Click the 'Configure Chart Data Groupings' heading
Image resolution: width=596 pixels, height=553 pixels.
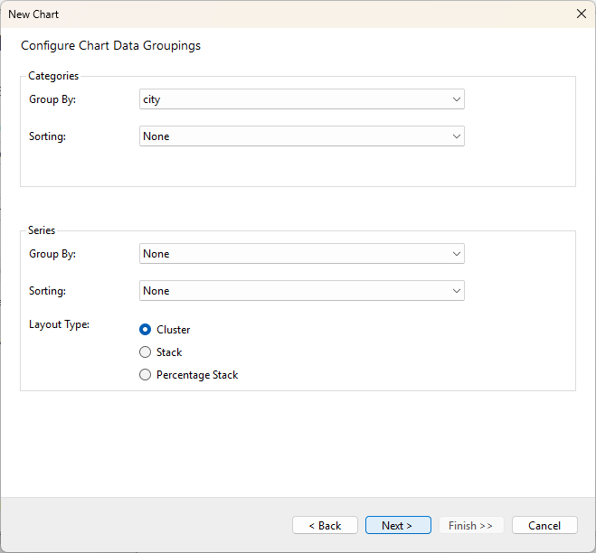[110, 45]
